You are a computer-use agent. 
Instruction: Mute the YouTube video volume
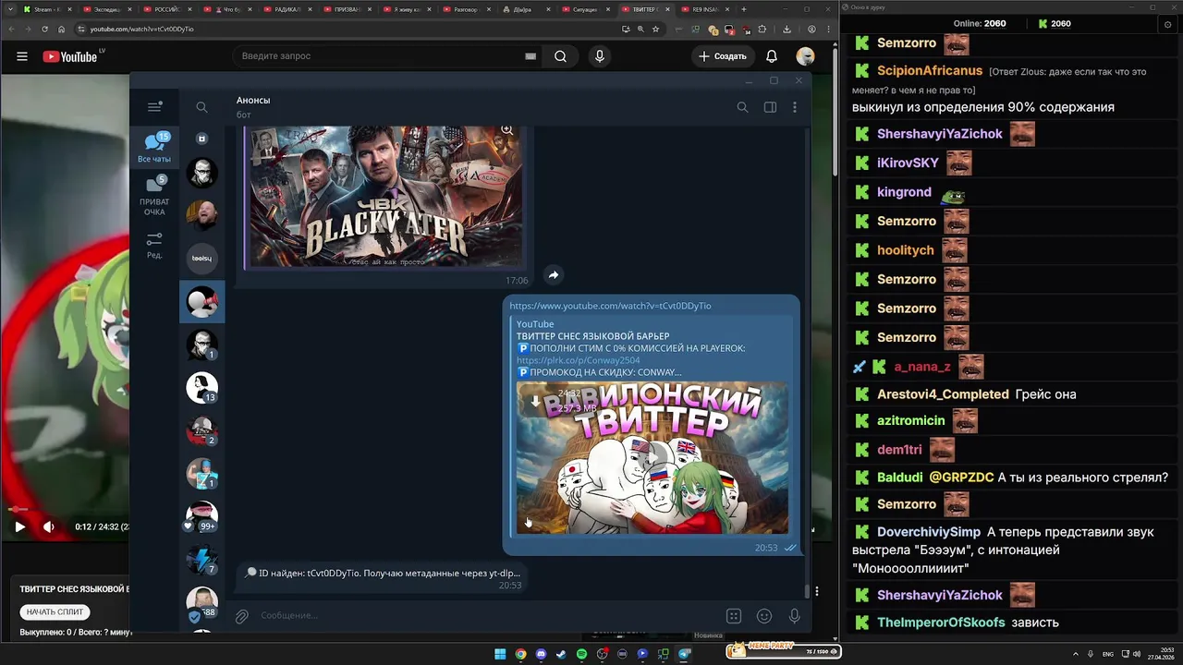[x=49, y=526]
